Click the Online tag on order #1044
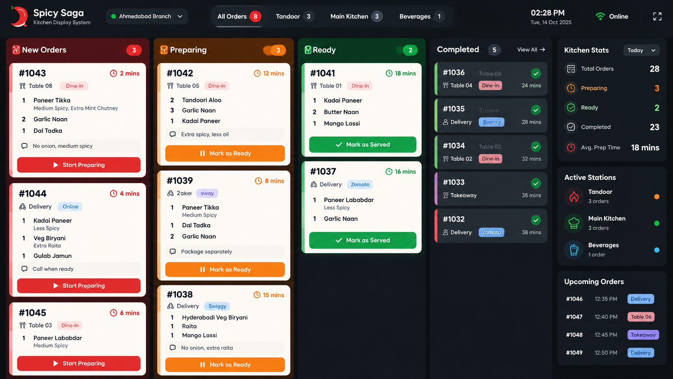 click(x=70, y=207)
